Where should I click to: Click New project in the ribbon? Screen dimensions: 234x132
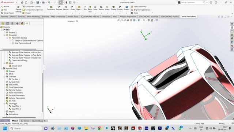coord(4,10)
